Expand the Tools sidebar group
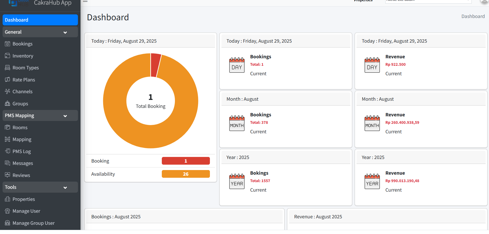Image resolution: width=489 pixels, height=234 pixels. pos(65,187)
